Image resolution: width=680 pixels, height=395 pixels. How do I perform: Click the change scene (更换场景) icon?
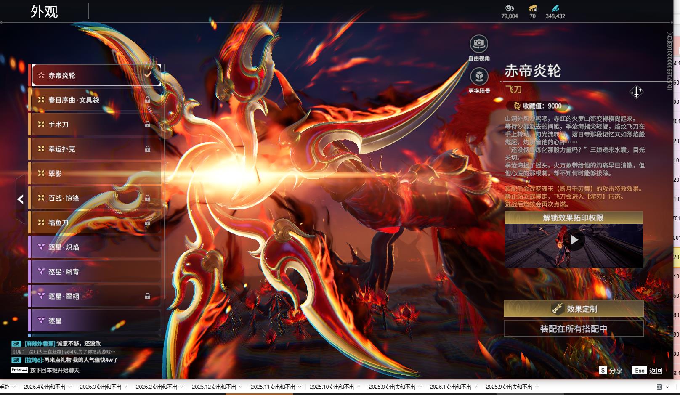(x=479, y=77)
